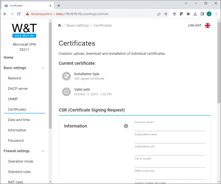
Task: Click the Current certificate: heading
Action: point(77,63)
